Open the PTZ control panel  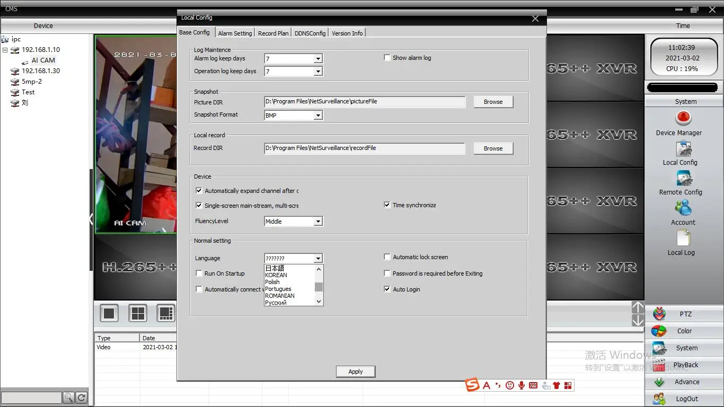click(x=684, y=314)
